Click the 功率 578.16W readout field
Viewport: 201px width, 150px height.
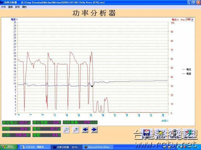tap(16, 135)
